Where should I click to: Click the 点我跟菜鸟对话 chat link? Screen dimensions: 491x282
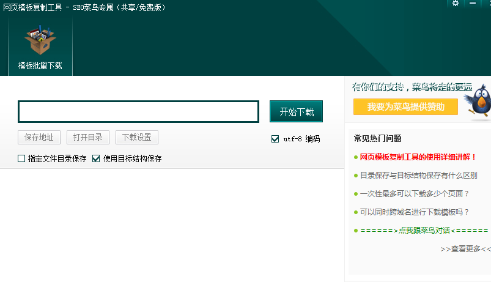tap(424, 231)
